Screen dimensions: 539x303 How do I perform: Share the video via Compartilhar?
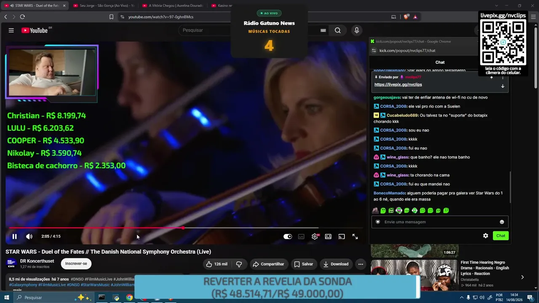click(x=268, y=264)
